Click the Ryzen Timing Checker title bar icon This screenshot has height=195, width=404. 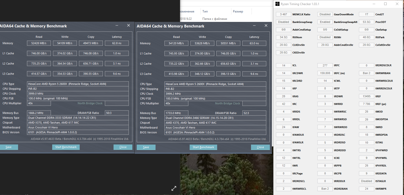click(277, 4)
